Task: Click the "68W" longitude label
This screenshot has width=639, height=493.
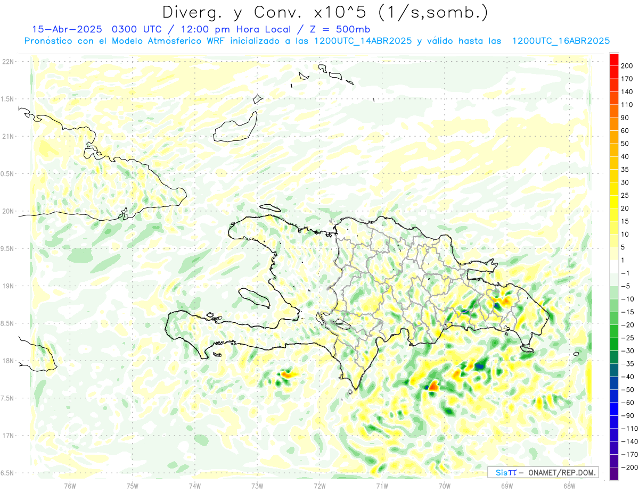Action: coord(569,486)
